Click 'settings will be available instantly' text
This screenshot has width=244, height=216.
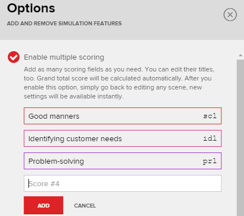coord(74,96)
